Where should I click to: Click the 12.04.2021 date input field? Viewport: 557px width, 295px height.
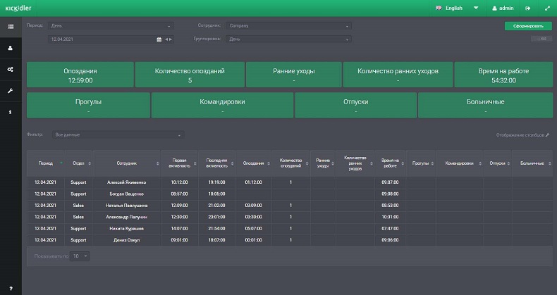[102, 39]
